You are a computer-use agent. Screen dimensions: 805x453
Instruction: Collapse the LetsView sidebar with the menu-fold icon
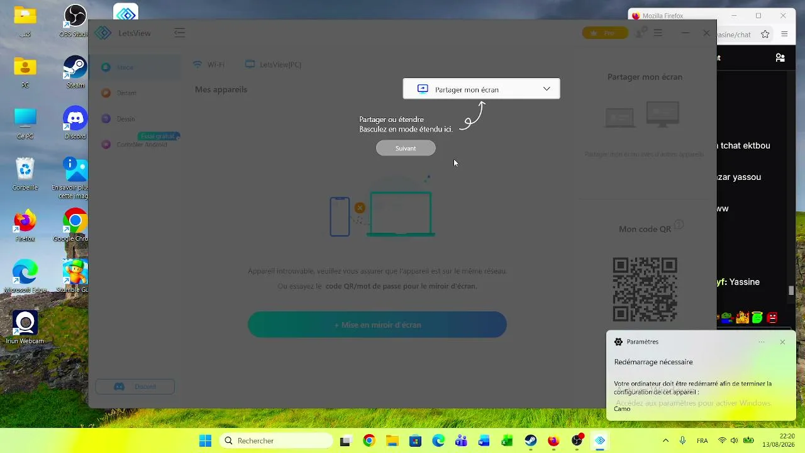(180, 33)
